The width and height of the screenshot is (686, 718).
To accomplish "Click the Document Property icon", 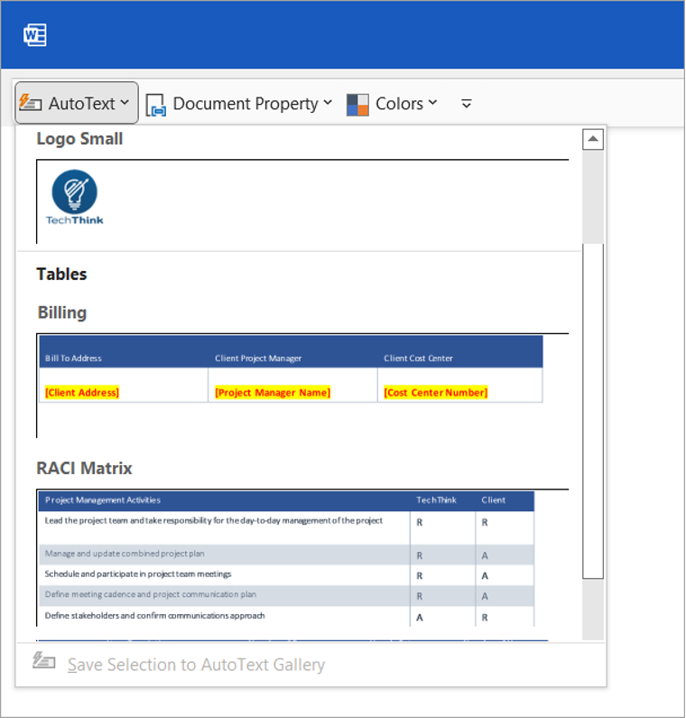I will tap(156, 105).
